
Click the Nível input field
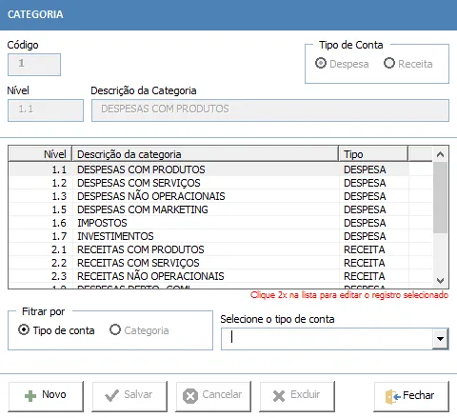[x=46, y=110]
